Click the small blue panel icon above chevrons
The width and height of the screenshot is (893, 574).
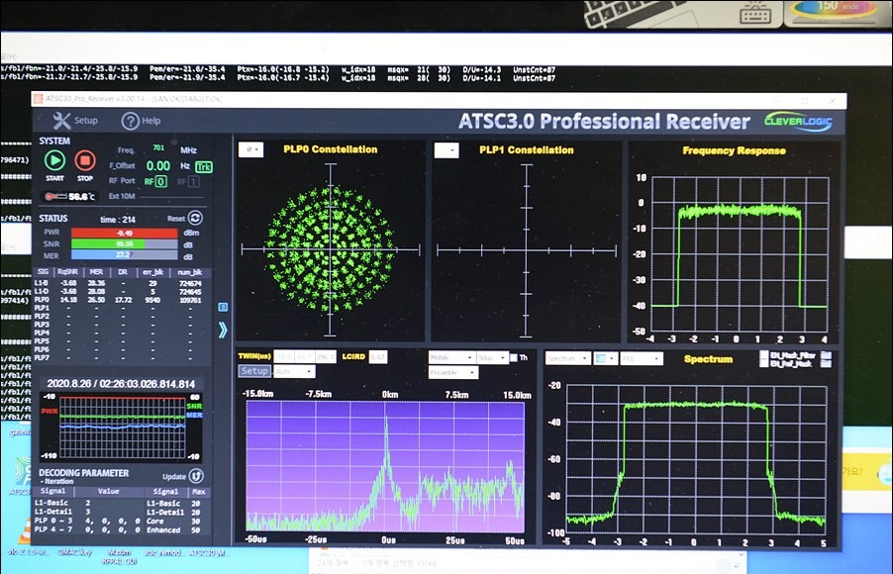pos(223,307)
